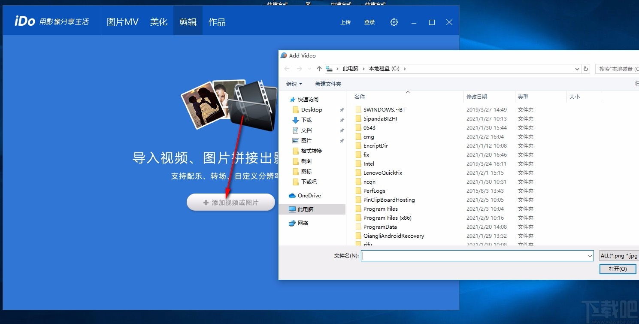639x324 pixels.
Task: Expand 此电脑 breadcrumb chevron
Action: (x=364, y=69)
